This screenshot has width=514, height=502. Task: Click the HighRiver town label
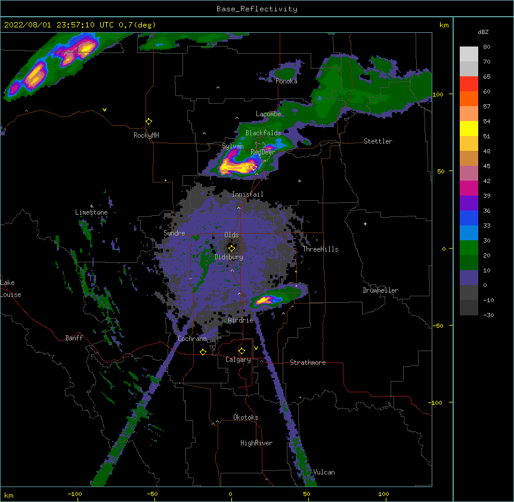point(256,443)
